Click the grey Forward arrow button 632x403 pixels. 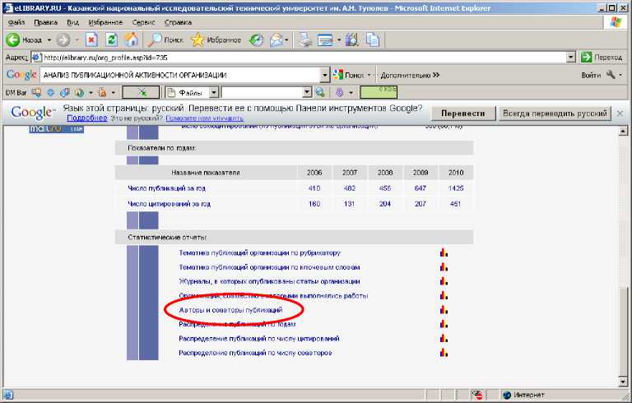click(x=63, y=40)
